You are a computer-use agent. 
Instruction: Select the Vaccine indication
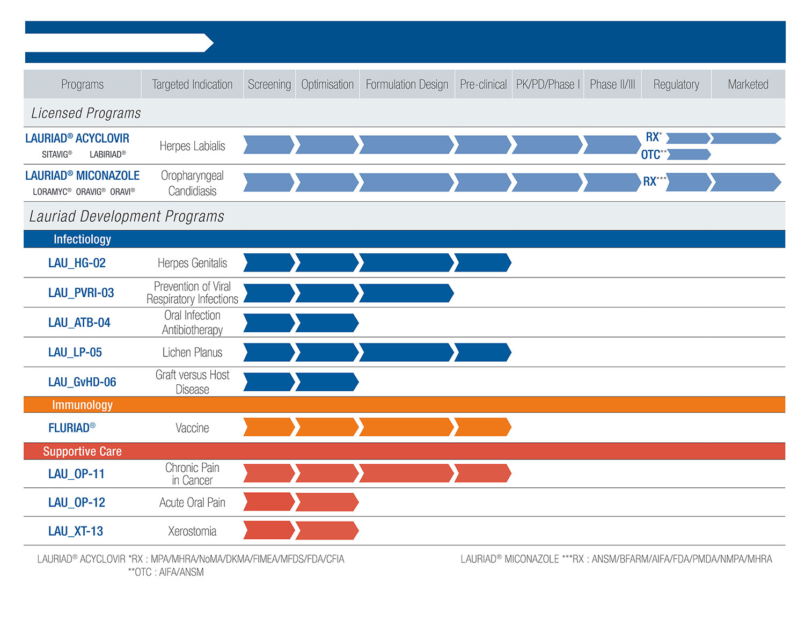[192, 428]
